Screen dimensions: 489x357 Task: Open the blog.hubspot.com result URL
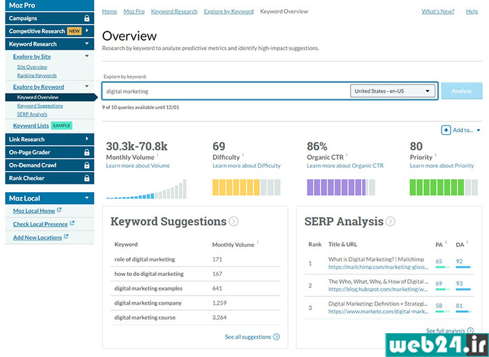coord(379,289)
